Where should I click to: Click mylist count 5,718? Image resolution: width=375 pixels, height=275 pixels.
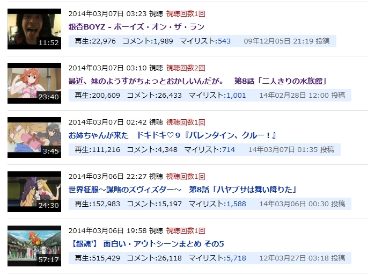click(x=236, y=258)
